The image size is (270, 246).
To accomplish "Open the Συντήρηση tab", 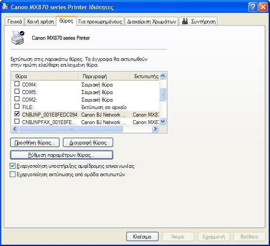I will point(198,22).
